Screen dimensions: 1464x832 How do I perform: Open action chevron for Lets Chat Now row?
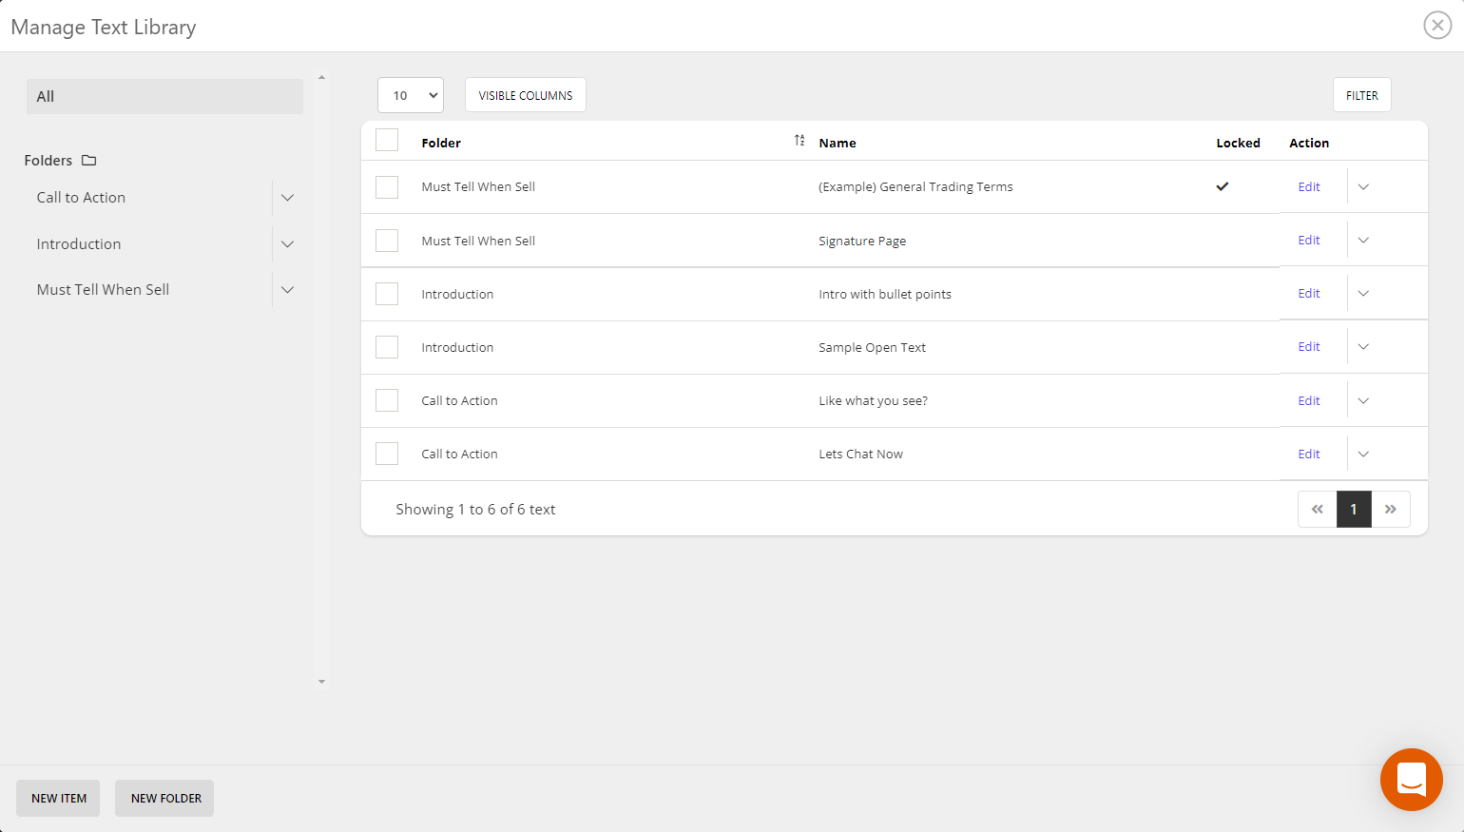[1363, 455]
